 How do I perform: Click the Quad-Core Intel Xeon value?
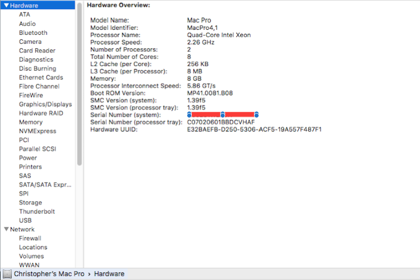click(219, 35)
